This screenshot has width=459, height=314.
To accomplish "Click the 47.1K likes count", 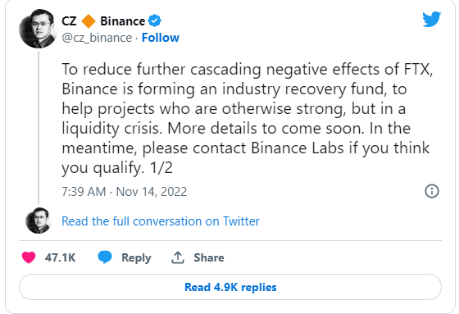I will pos(61,257).
